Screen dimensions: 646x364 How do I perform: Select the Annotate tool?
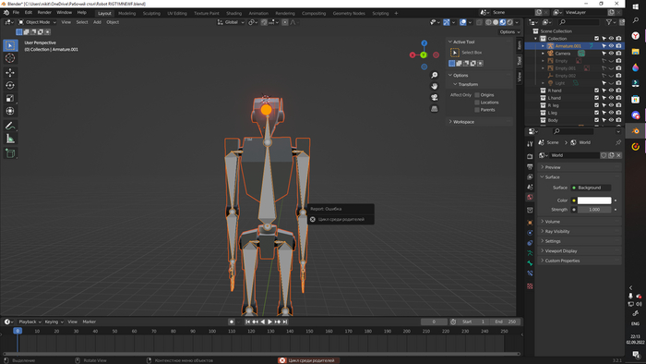point(10,126)
